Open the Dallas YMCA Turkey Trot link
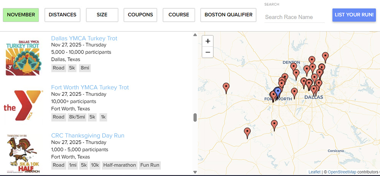The width and height of the screenshot is (380, 176). pos(84,38)
